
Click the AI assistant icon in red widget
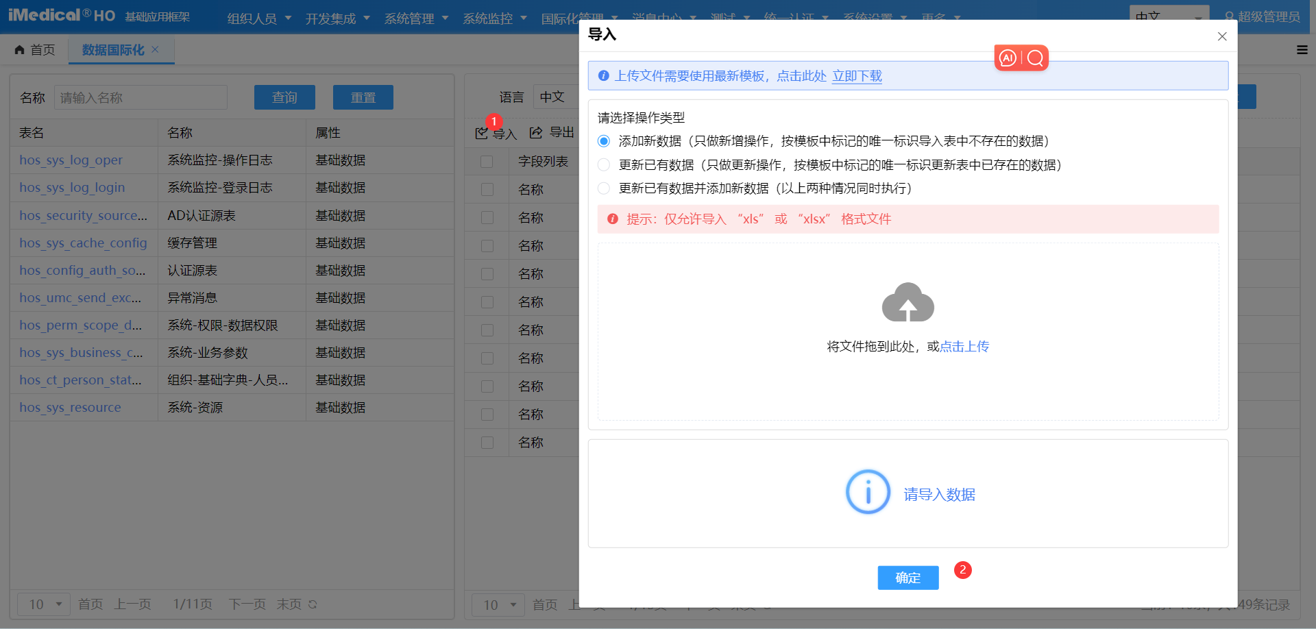1008,58
